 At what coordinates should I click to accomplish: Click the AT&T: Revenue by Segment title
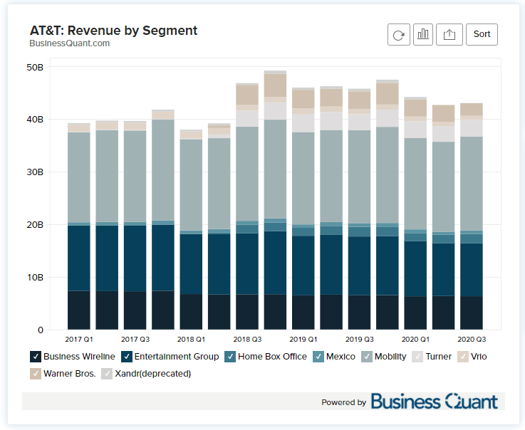point(113,31)
